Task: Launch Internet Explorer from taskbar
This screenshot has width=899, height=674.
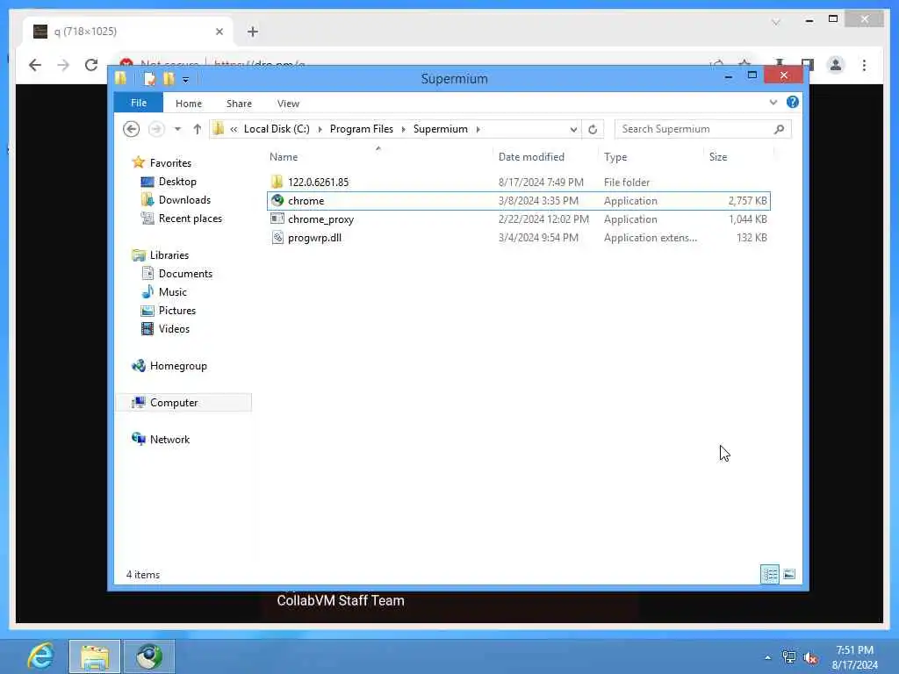Action: click(40, 656)
